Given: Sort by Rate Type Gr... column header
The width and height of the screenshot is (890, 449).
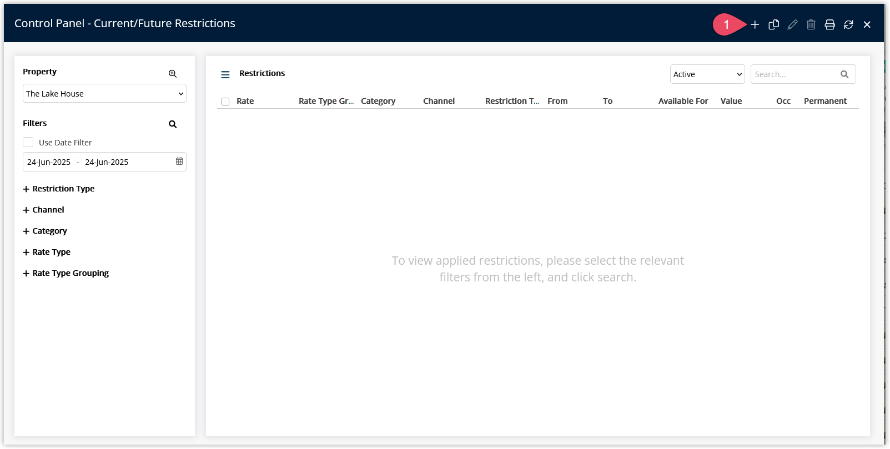Looking at the screenshot, I should 326,101.
